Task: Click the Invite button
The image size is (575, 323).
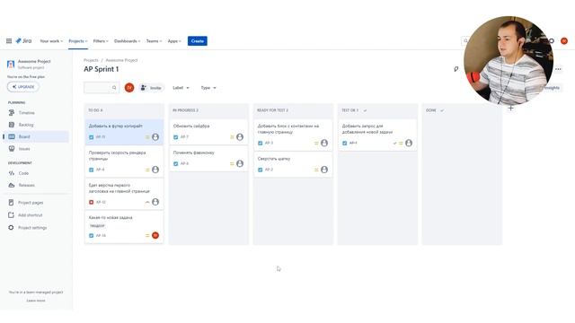Action: (x=152, y=88)
